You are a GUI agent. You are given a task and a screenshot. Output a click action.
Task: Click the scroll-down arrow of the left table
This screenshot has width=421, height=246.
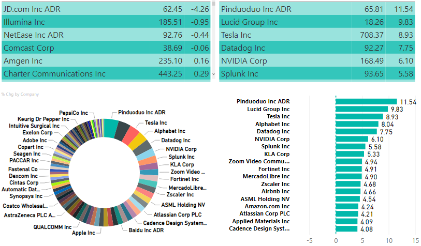pyautogui.click(x=214, y=74)
